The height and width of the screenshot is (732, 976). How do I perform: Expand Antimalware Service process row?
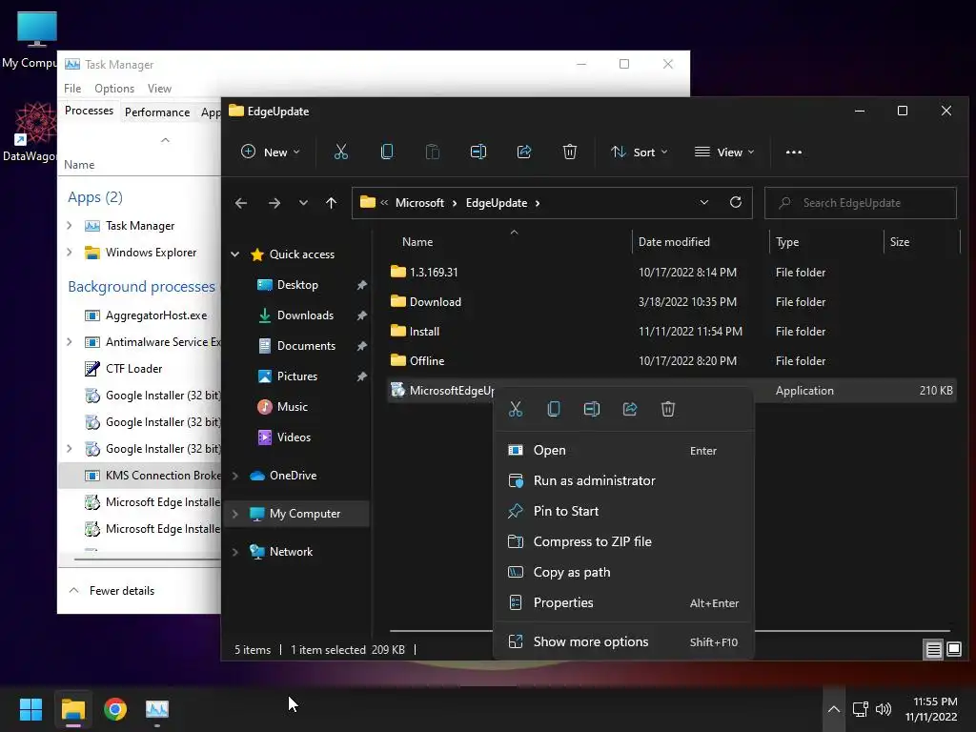coord(69,342)
